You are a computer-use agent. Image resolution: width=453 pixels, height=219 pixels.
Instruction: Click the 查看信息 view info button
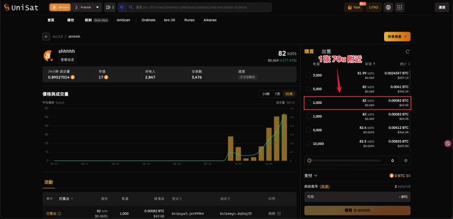coord(67,60)
